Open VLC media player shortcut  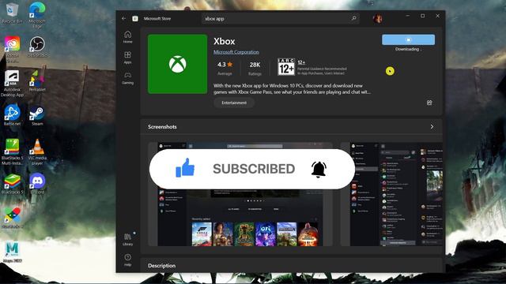pyautogui.click(x=37, y=152)
